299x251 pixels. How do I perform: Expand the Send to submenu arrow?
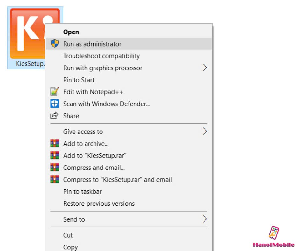[205, 219]
